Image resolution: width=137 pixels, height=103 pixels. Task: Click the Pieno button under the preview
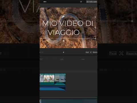point(87,52)
